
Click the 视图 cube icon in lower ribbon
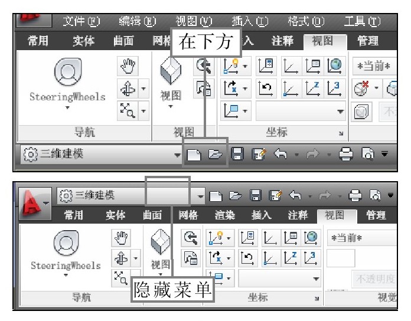pyautogui.click(x=161, y=242)
